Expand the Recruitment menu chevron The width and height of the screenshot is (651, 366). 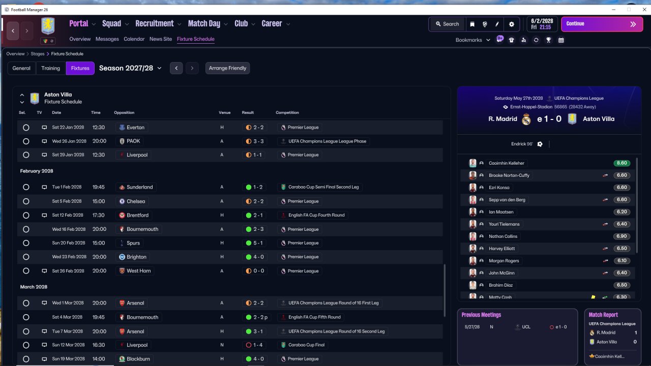pyautogui.click(x=180, y=24)
